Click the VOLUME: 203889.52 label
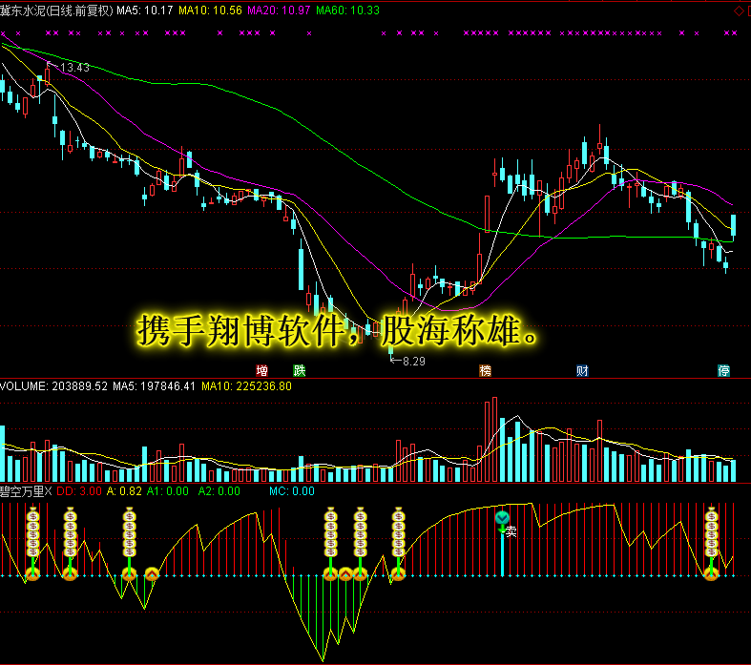 53,385
